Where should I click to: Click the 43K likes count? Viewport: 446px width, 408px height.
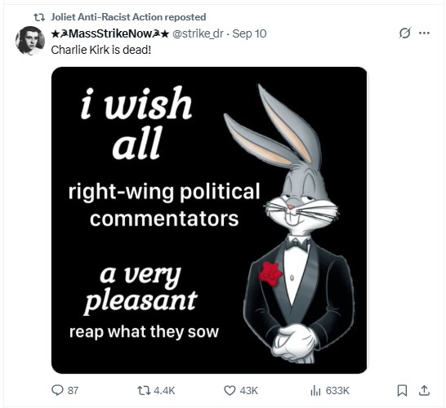click(248, 391)
